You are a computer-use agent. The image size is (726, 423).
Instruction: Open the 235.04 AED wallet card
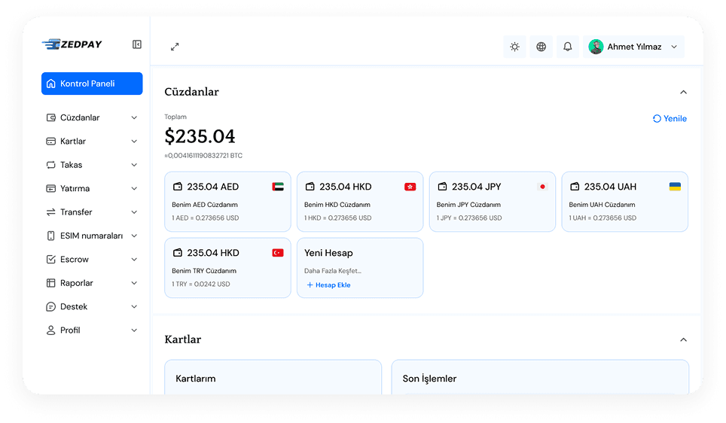[227, 202]
